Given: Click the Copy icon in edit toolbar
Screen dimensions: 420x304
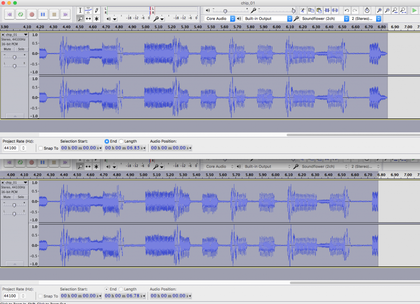Looking at the screenshot, I should pos(311,10).
